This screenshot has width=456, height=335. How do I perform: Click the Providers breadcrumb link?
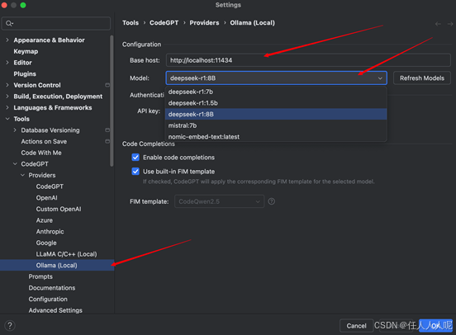pyautogui.click(x=204, y=22)
